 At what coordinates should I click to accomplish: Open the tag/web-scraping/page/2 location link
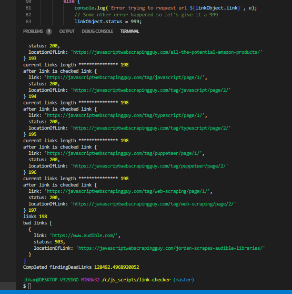[153, 204]
